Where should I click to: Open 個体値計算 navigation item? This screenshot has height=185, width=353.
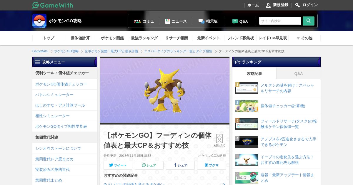click(80, 38)
